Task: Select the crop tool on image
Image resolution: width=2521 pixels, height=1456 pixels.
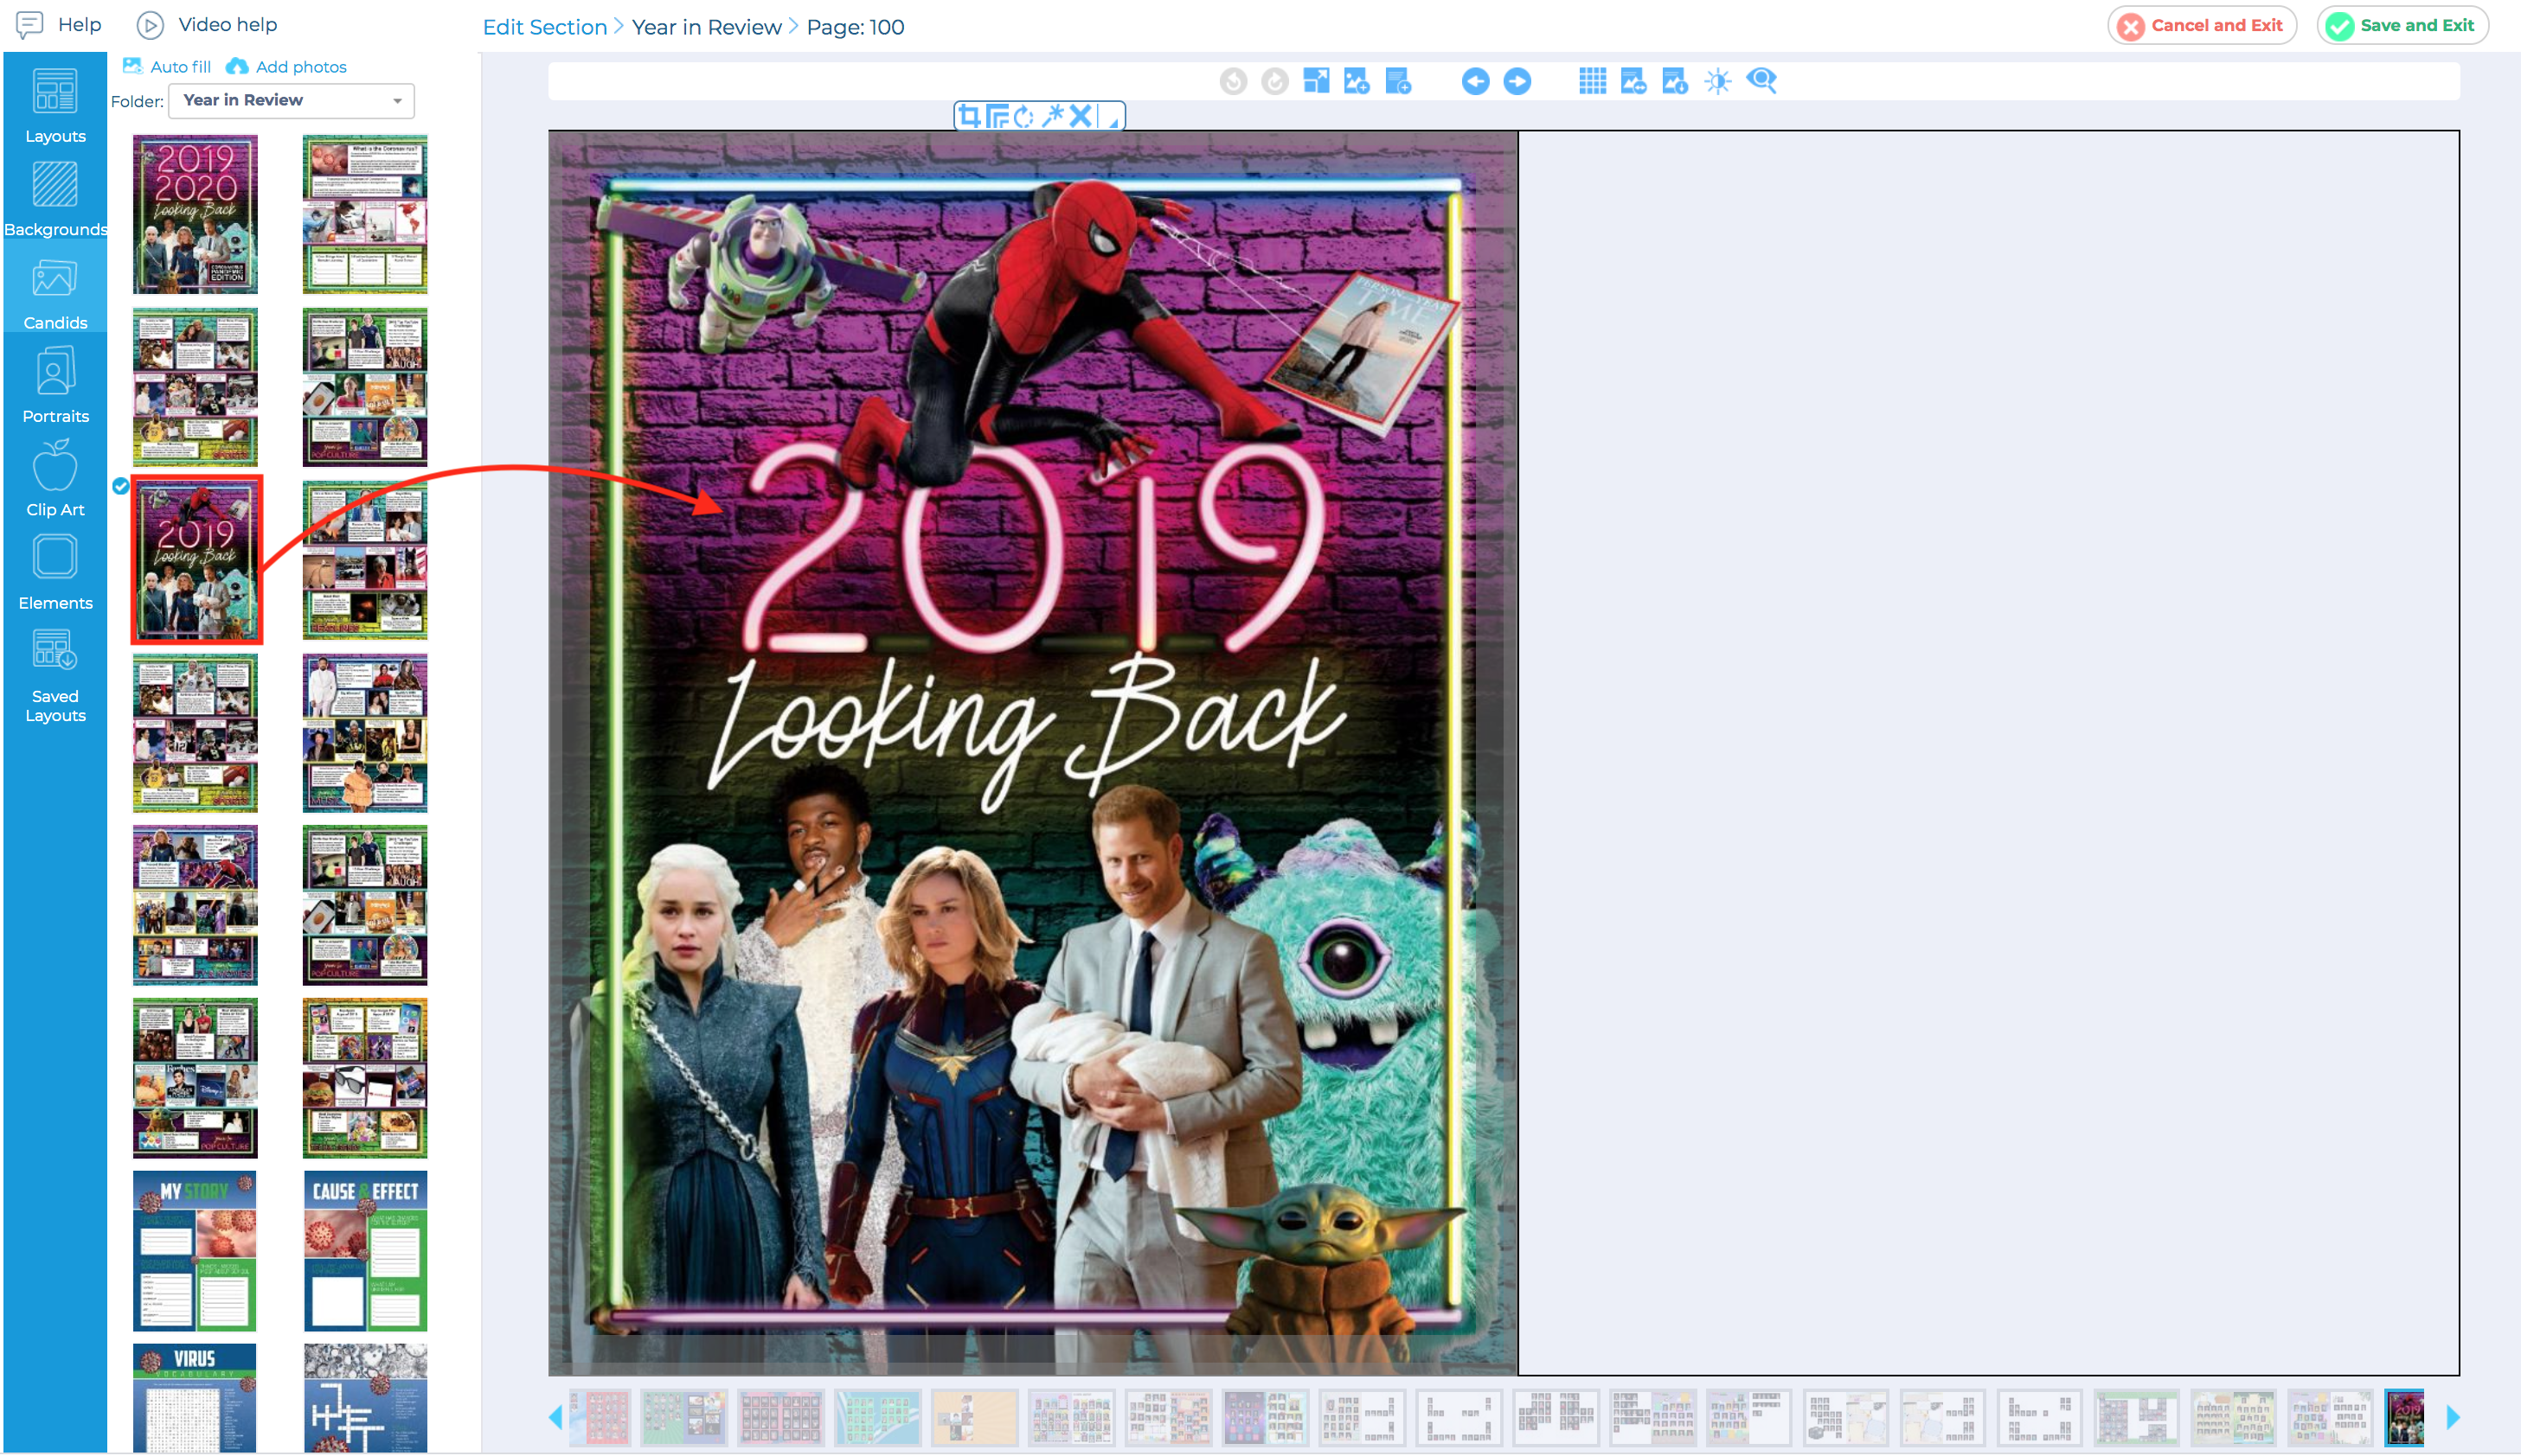Action: [x=968, y=116]
